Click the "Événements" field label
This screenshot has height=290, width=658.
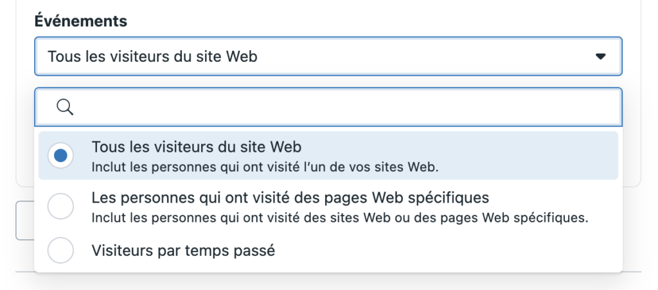coord(80,21)
